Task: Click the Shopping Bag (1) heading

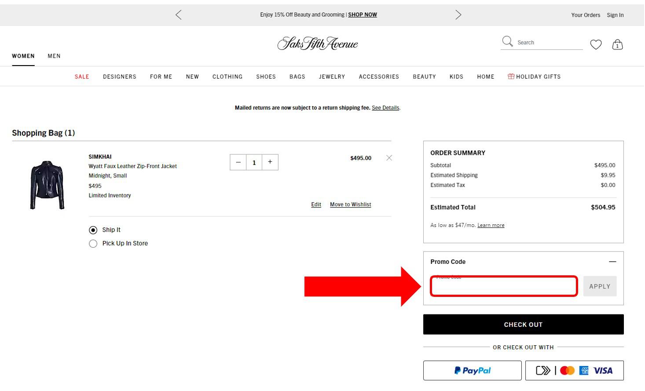Action: (x=44, y=133)
